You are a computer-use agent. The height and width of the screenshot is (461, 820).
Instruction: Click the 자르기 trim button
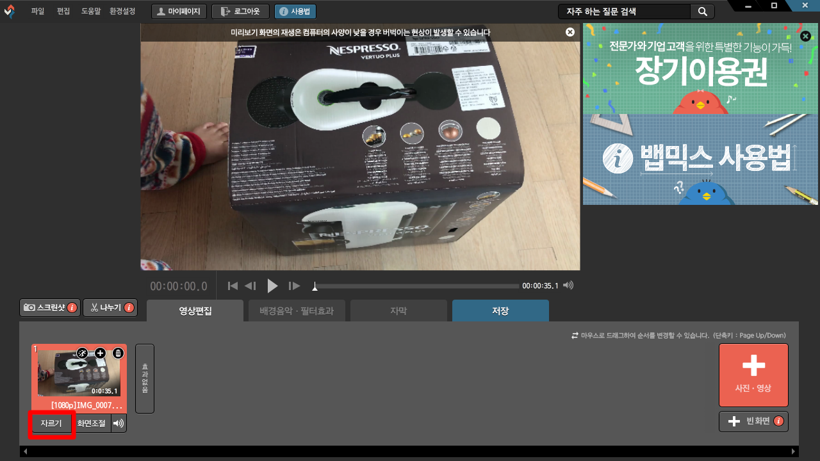click(51, 423)
